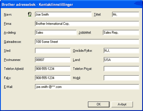Click the Brother adressebok title bar

coord(71,4)
